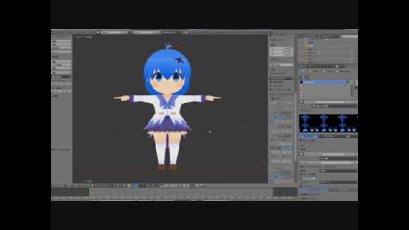
Task: Switch to the rightmost tab under material preview
Action: [x=348, y=136]
